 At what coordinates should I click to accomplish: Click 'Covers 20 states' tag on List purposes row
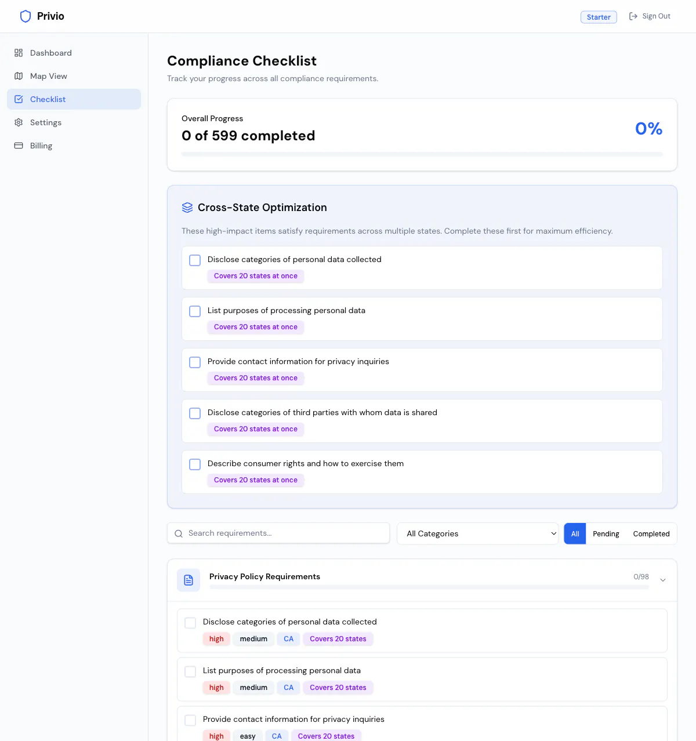click(338, 688)
